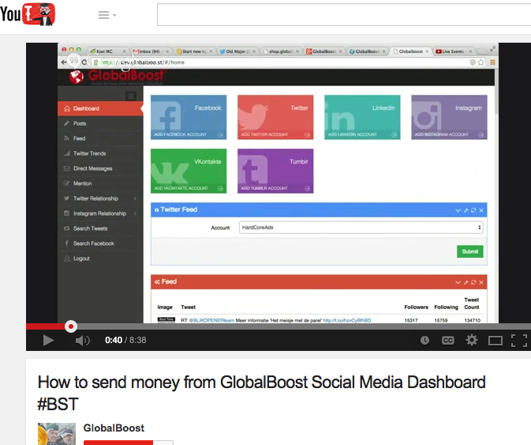Open video settings gear
Viewport: 531px width, 445px height.
pos(471,340)
